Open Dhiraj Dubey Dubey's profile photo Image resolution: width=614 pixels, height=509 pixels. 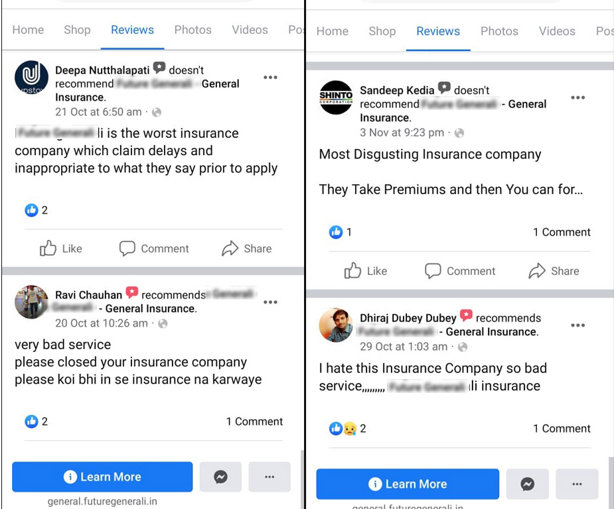click(x=336, y=325)
